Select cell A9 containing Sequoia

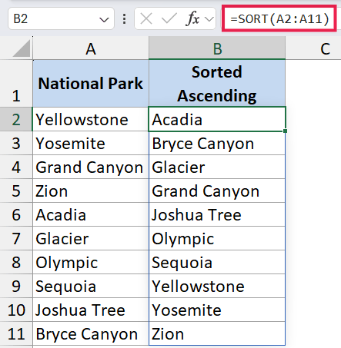pyautogui.click(x=91, y=286)
